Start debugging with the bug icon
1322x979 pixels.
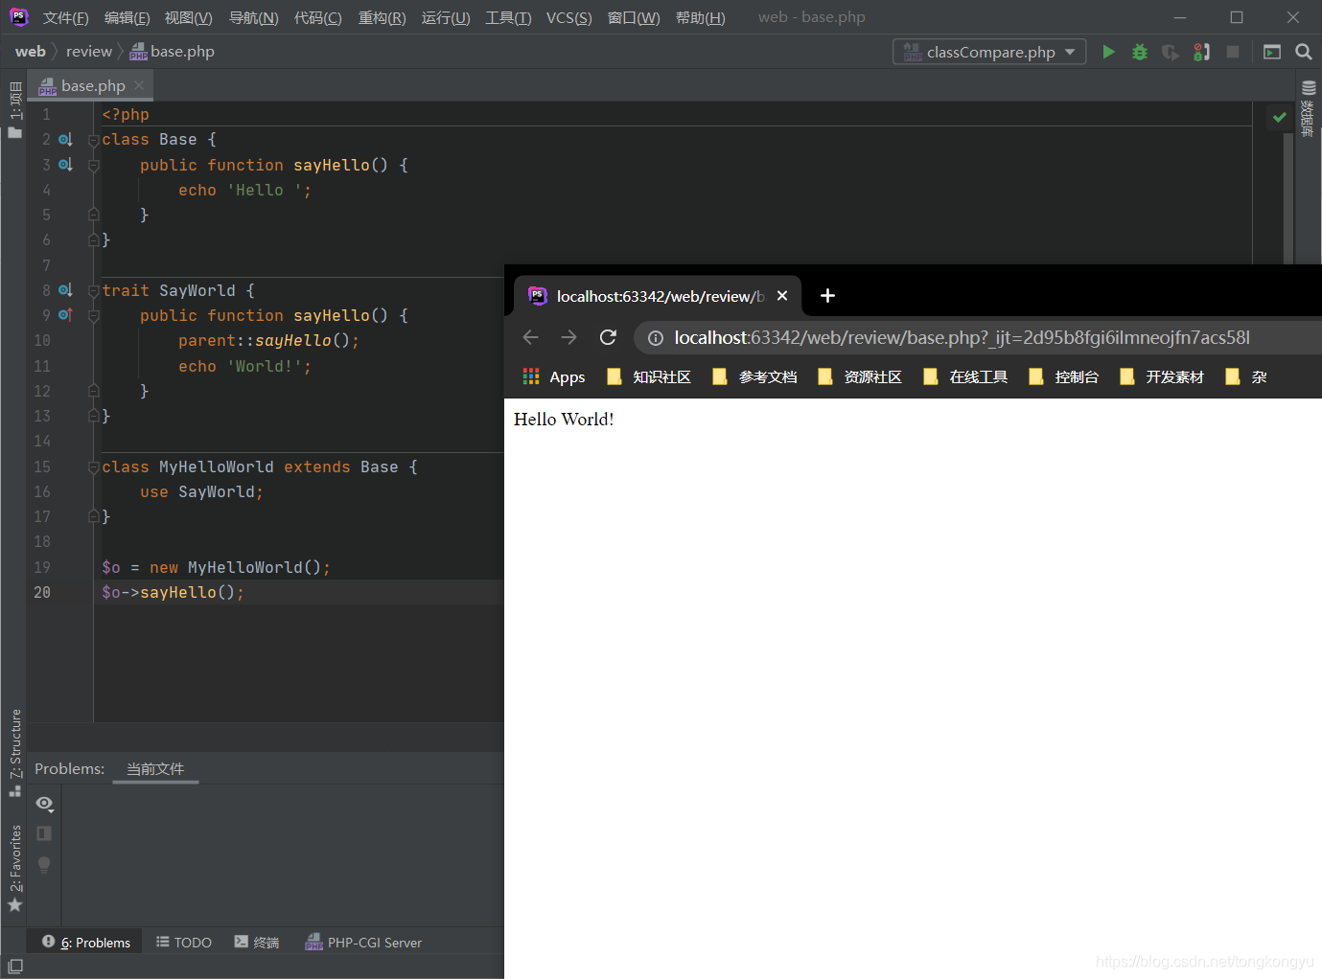(x=1140, y=52)
